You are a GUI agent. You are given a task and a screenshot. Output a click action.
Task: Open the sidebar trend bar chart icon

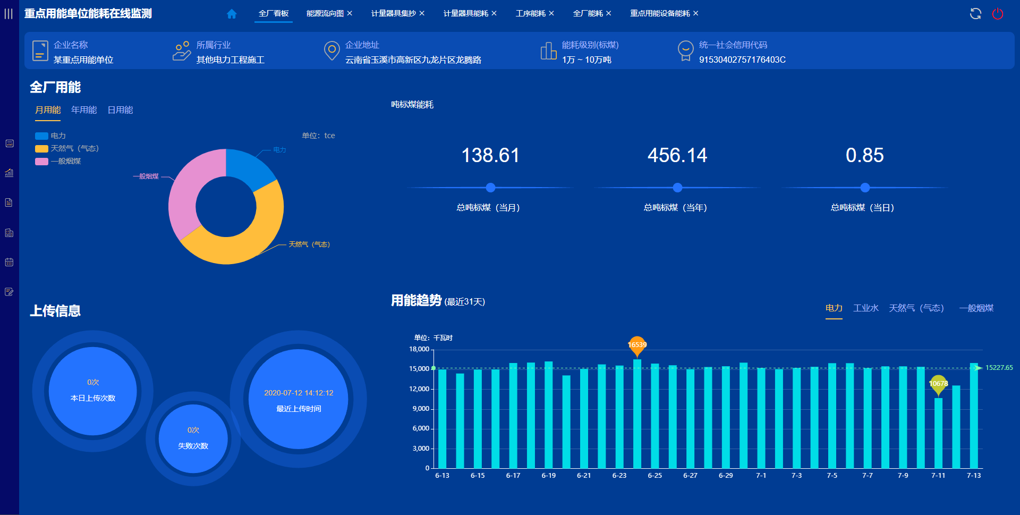pyautogui.click(x=10, y=173)
